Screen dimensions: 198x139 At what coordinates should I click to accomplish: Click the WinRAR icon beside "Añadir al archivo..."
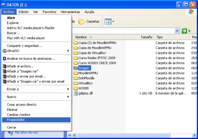pos(4,66)
